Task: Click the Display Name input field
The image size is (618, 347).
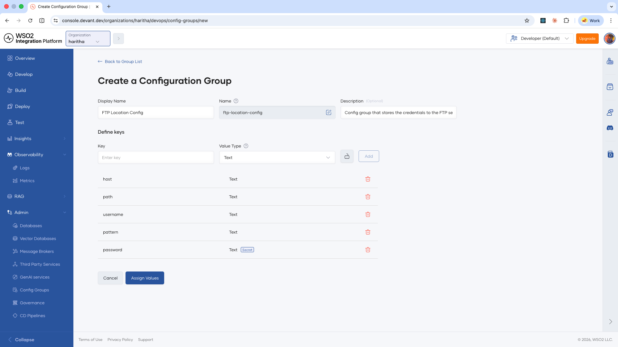Action: click(156, 112)
